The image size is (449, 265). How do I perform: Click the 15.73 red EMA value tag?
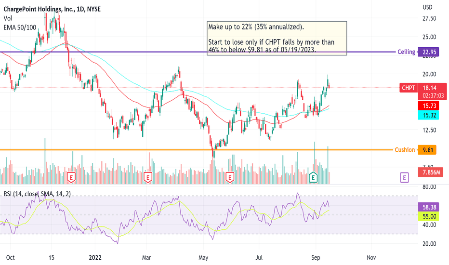pos(428,106)
